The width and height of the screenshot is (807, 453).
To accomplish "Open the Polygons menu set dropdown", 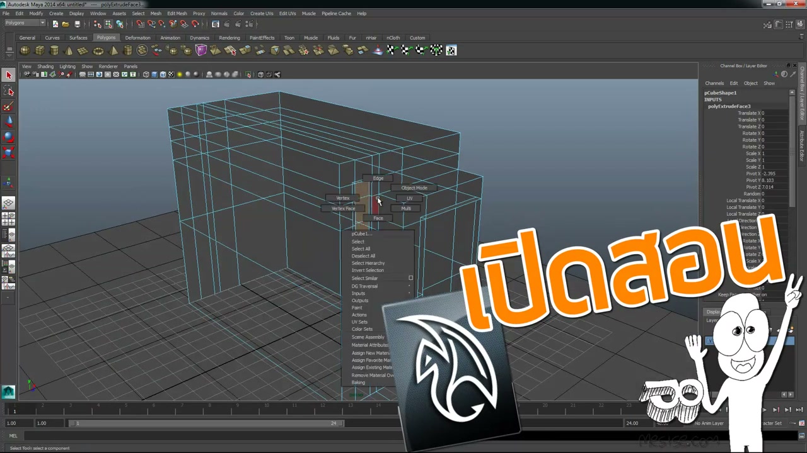I will pyautogui.click(x=25, y=23).
